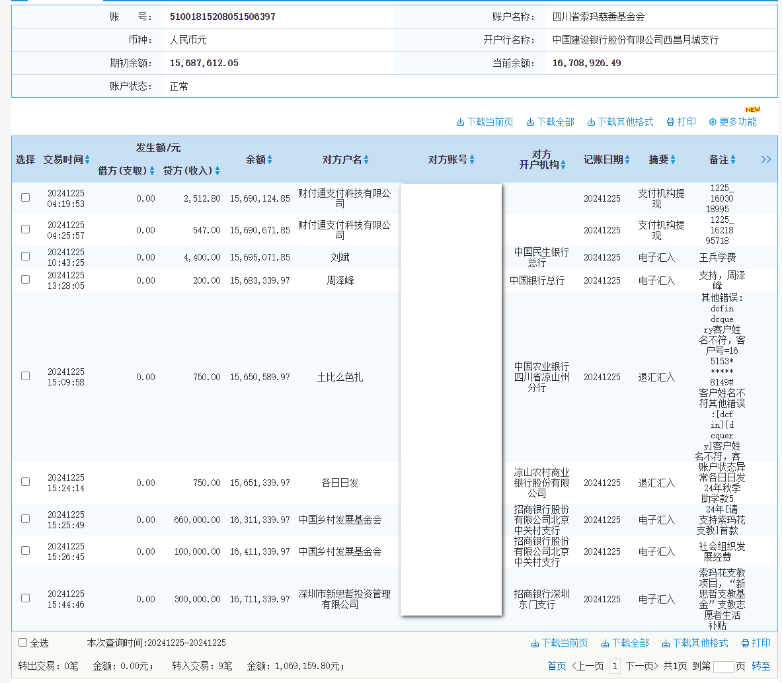Viewport: 782px width, 683px height.
Task: Open the 更多功能 menu link
Action: [738, 122]
